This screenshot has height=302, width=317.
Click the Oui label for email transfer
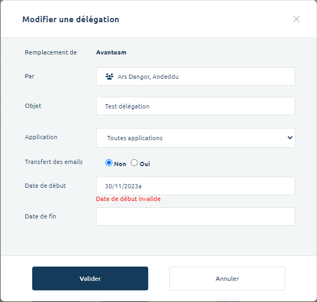pyautogui.click(x=145, y=164)
